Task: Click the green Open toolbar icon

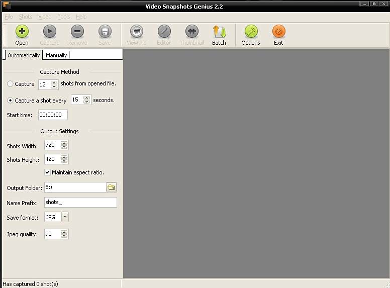Action: pos(22,31)
